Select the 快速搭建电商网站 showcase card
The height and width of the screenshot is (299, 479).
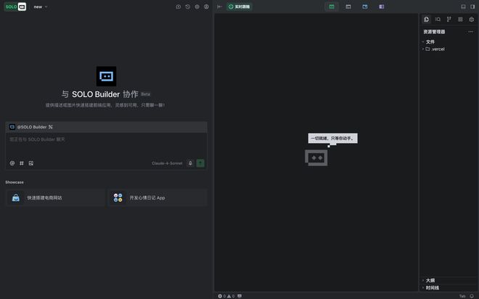coord(54,197)
